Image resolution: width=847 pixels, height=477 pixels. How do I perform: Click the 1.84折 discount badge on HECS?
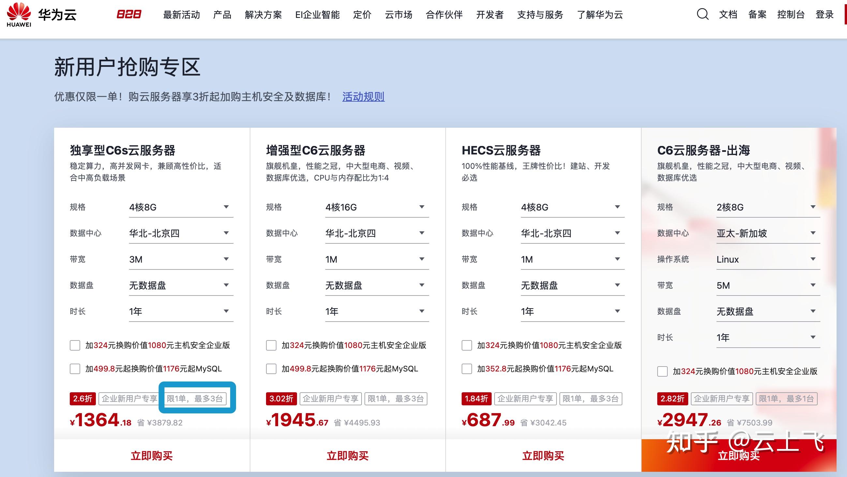[476, 398]
